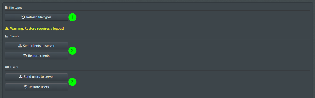The width and height of the screenshot is (315, 98).
Task: Click the File types section heading
Action: click(16, 8)
